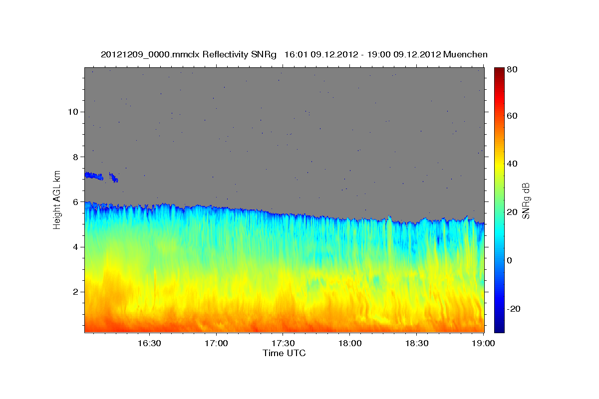
Task: Click the height tick label 10
Action: 74,112
